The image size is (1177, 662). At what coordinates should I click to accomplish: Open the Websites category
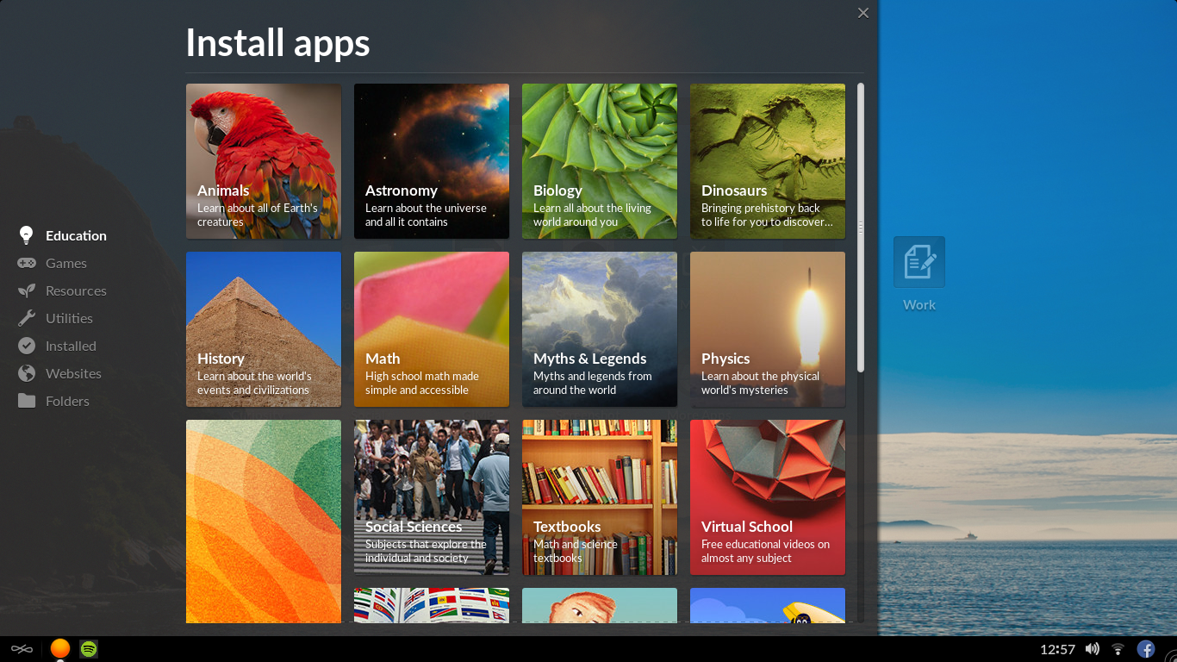click(x=73, y=373)
